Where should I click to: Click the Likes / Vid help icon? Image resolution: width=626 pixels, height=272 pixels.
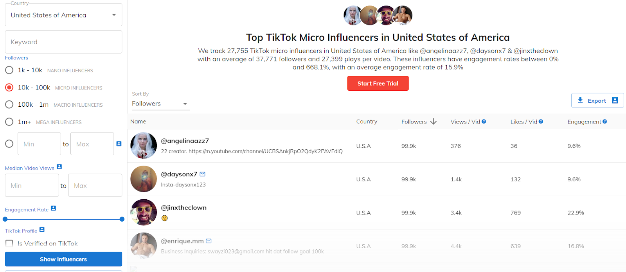point(541,122)
